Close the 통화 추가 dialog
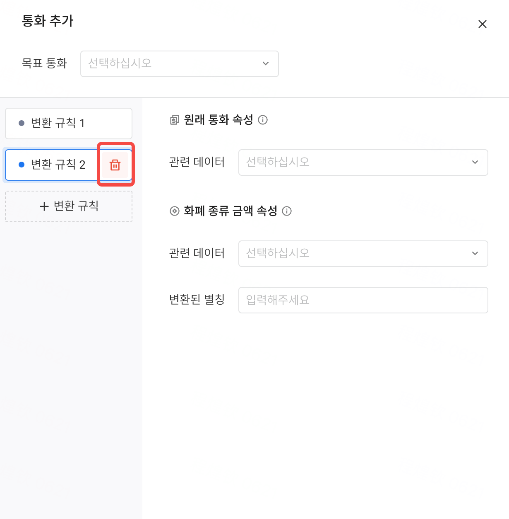Viewport: 509px width, 519px height. coord(482,24)
